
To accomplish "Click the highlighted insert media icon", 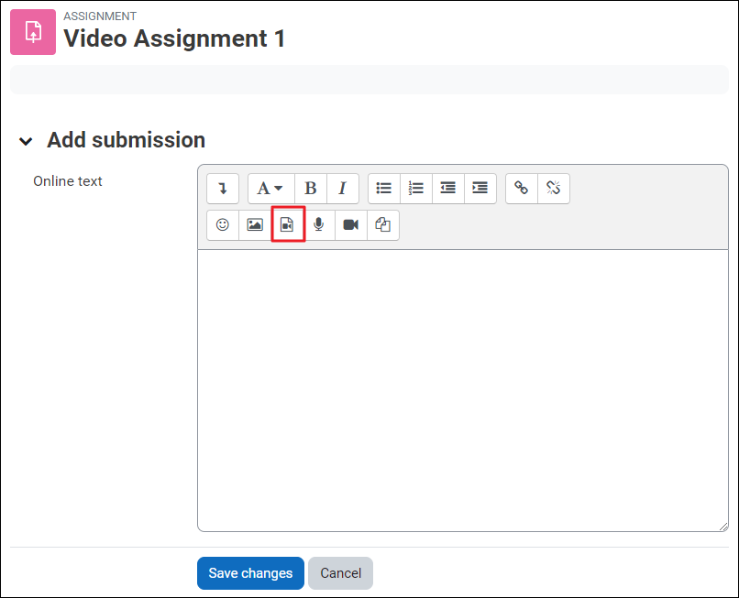I will click(x=288, y=224).
